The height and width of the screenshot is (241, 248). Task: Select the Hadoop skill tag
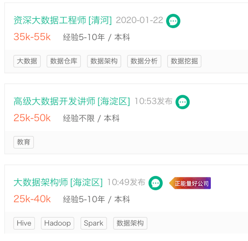[x=57, y=223]
